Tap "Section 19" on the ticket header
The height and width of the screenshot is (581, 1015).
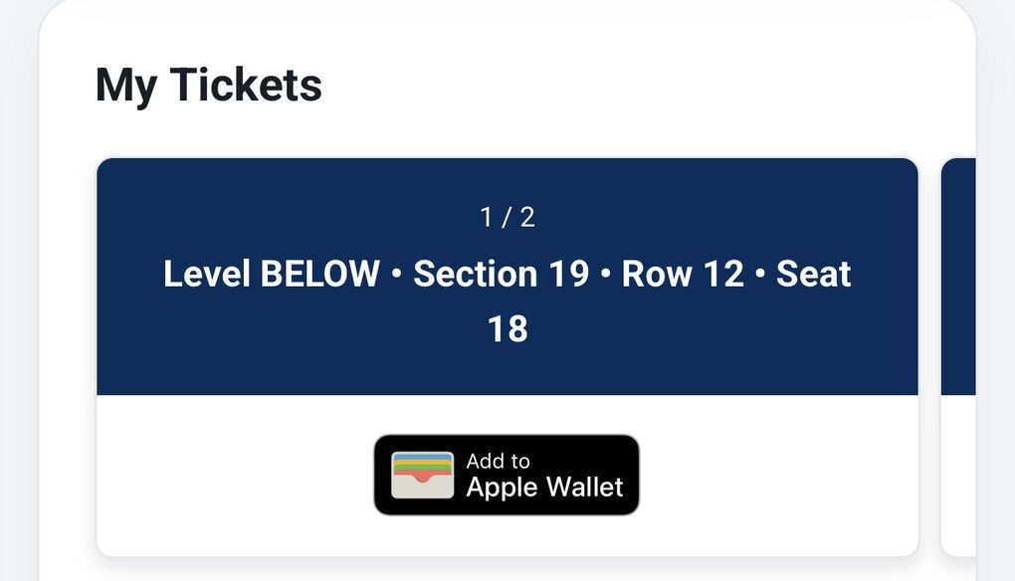pyautogui.click(x=501, y=274)
